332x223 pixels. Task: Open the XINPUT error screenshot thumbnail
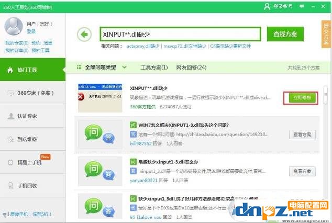100,98
